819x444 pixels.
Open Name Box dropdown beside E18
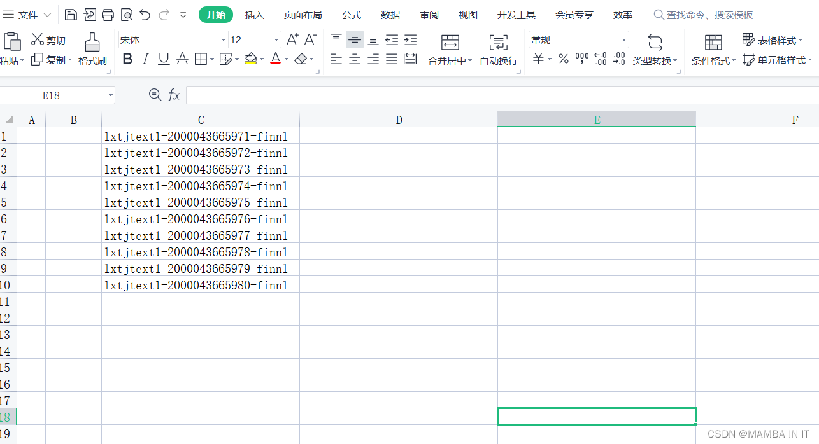pos(111,95)
